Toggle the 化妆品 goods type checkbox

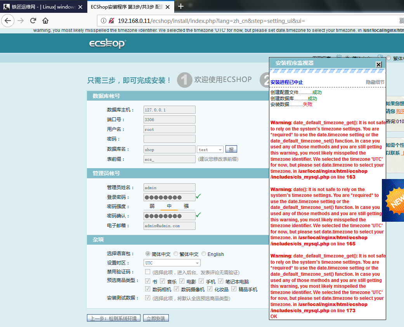coord(210,289)
